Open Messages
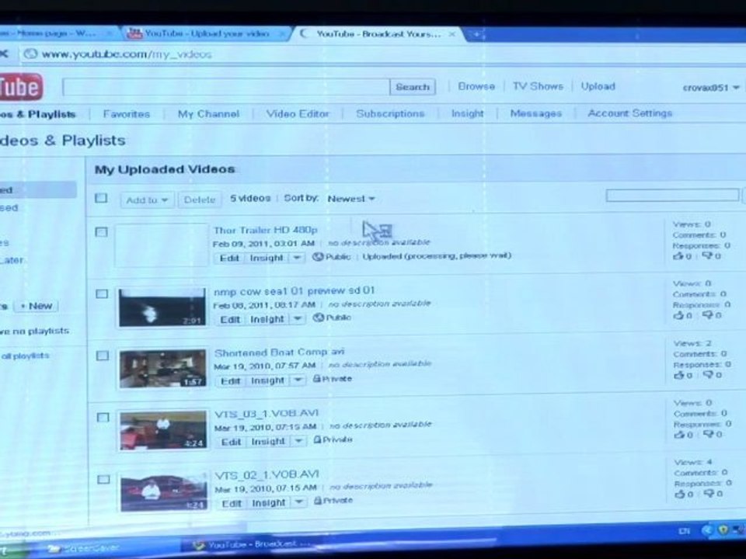This screenshot has height=559, width=746. 535,113
